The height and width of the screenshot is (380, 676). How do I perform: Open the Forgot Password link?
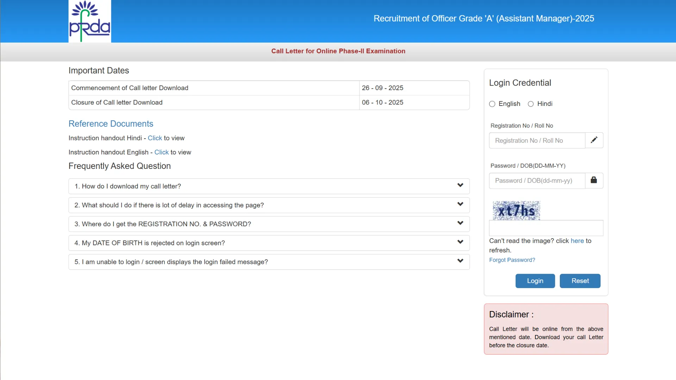[512, 260]
